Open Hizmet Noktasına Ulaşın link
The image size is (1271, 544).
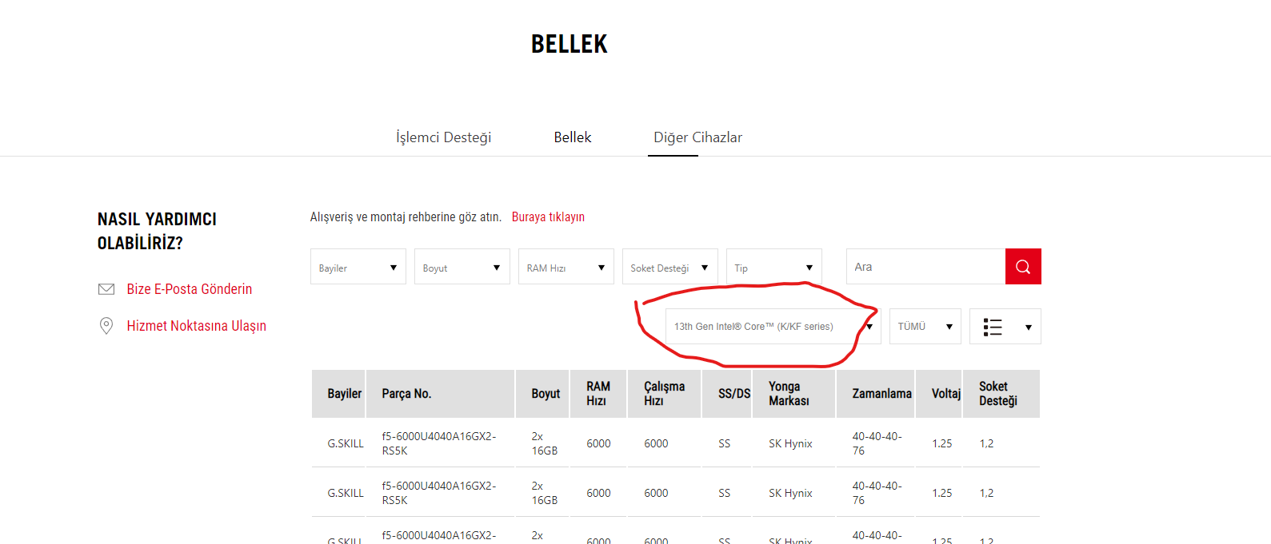tap(196, 326)
